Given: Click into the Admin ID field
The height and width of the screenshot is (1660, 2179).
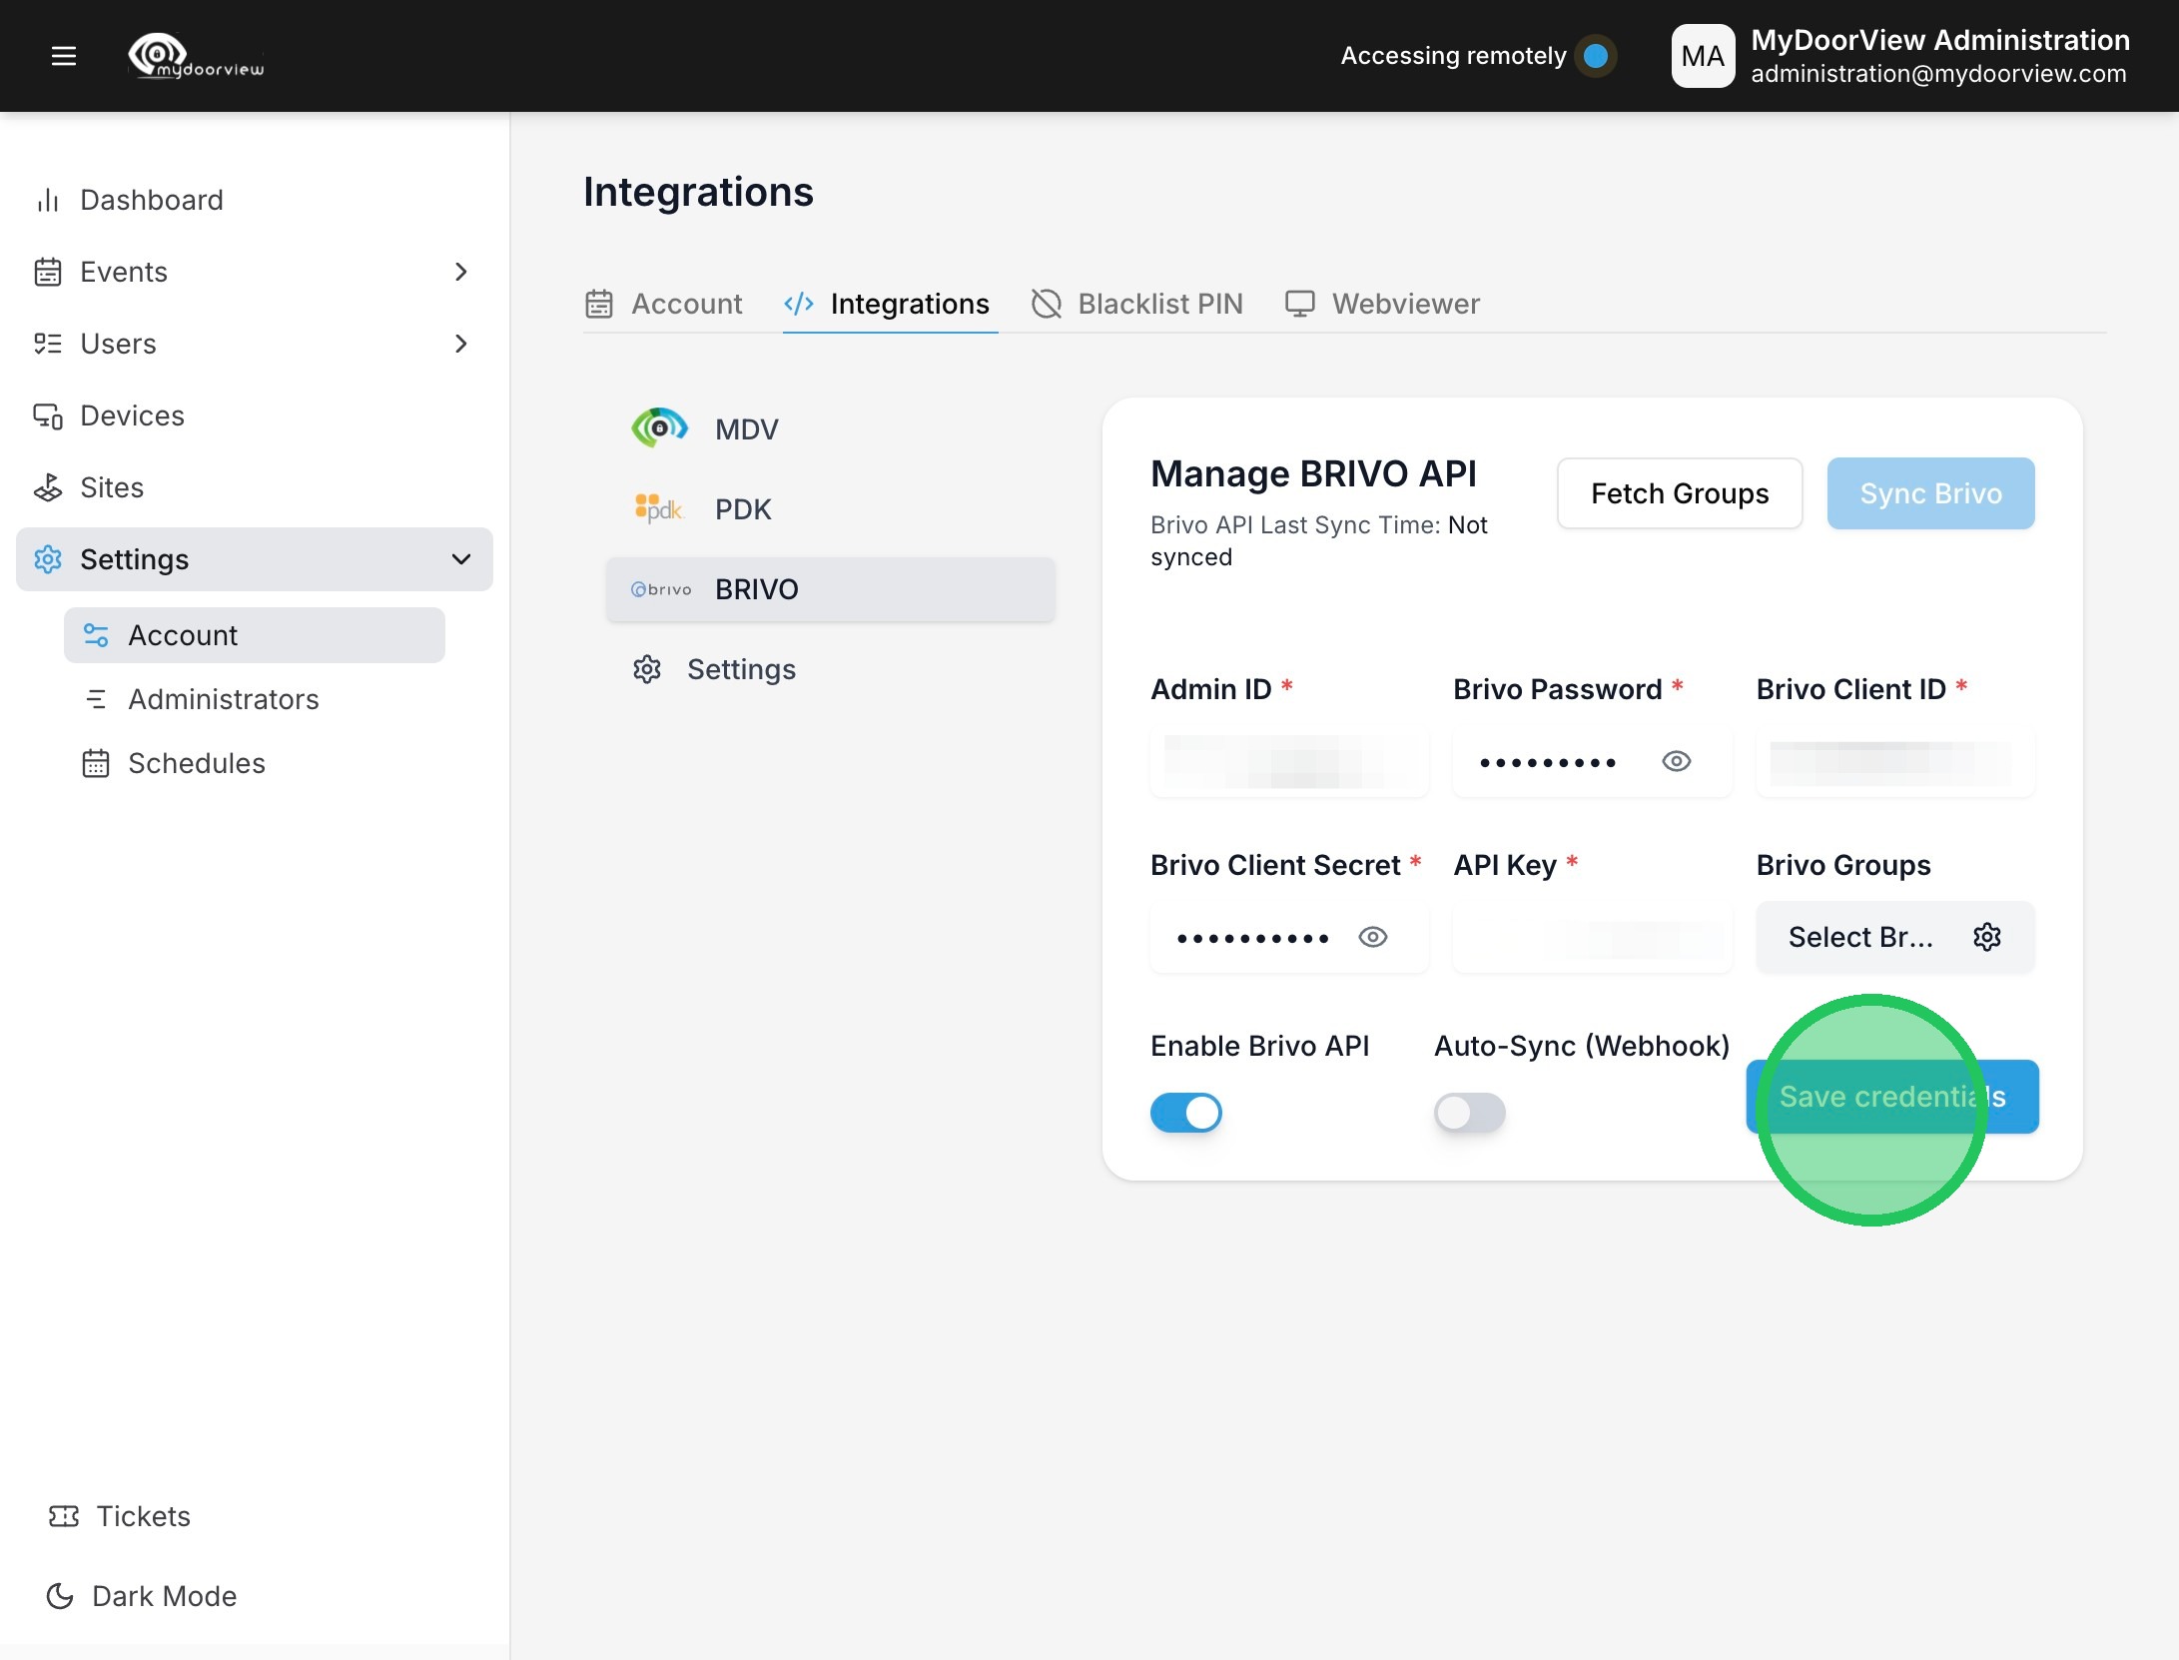Looking at the screenshot, I should pos(1288,761).
